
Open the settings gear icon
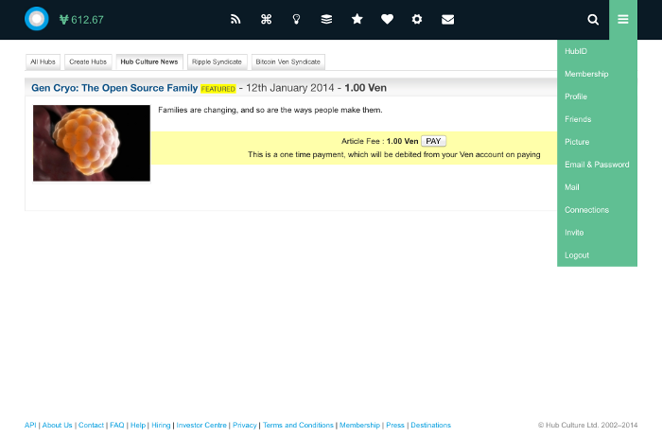coord(417,19)
